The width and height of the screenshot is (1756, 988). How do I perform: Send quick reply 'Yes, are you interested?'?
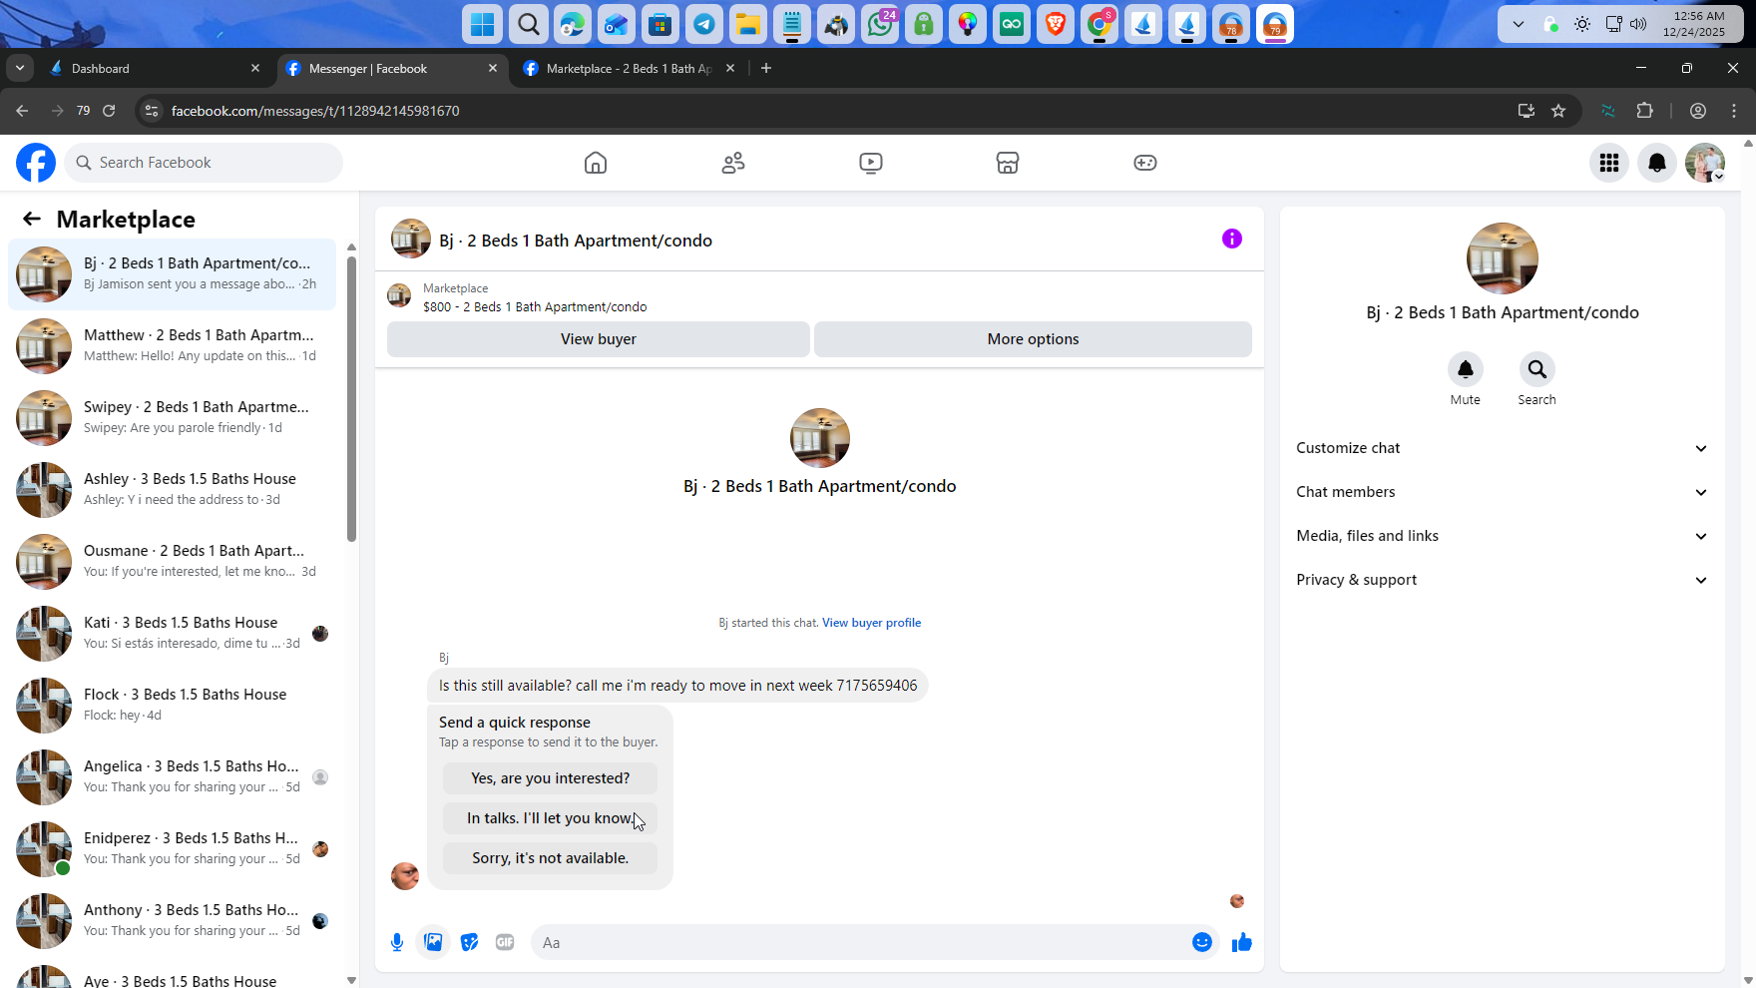pos(550,778)
